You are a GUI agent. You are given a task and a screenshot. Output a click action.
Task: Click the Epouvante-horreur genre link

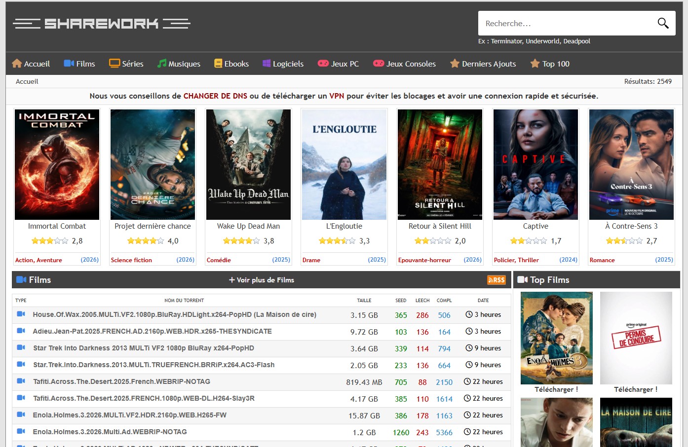pyautogui.click(x=424, y=260)
